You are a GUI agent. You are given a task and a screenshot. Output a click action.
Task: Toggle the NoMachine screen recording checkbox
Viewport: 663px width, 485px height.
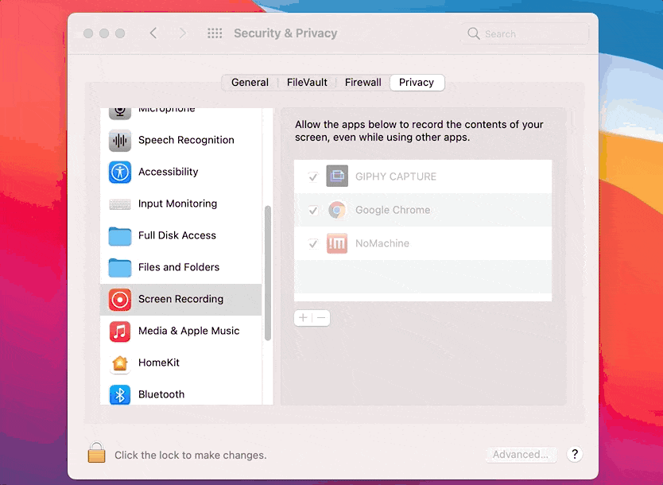pyautogui.click(x=313, y=243)
